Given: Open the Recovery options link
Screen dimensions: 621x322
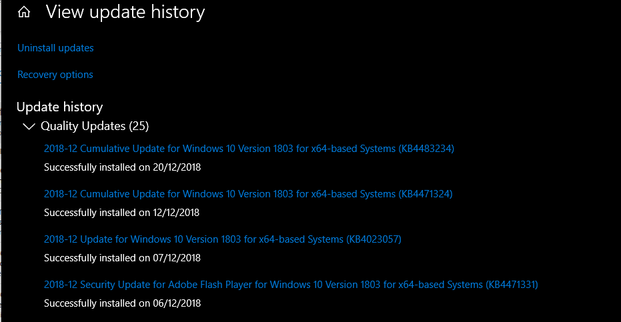Looking at the screenshot, I should [55, 75].
